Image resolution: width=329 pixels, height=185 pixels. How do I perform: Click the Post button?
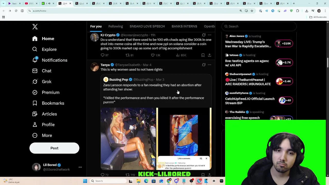[x=54, y=148]
